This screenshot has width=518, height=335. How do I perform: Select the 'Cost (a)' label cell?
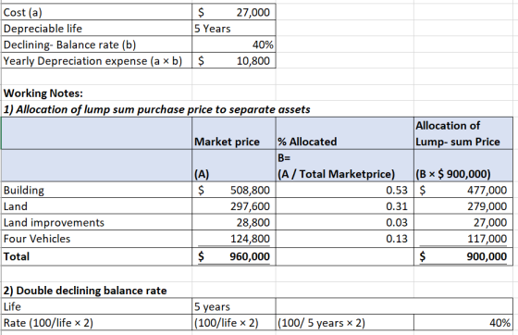(97, 12)
